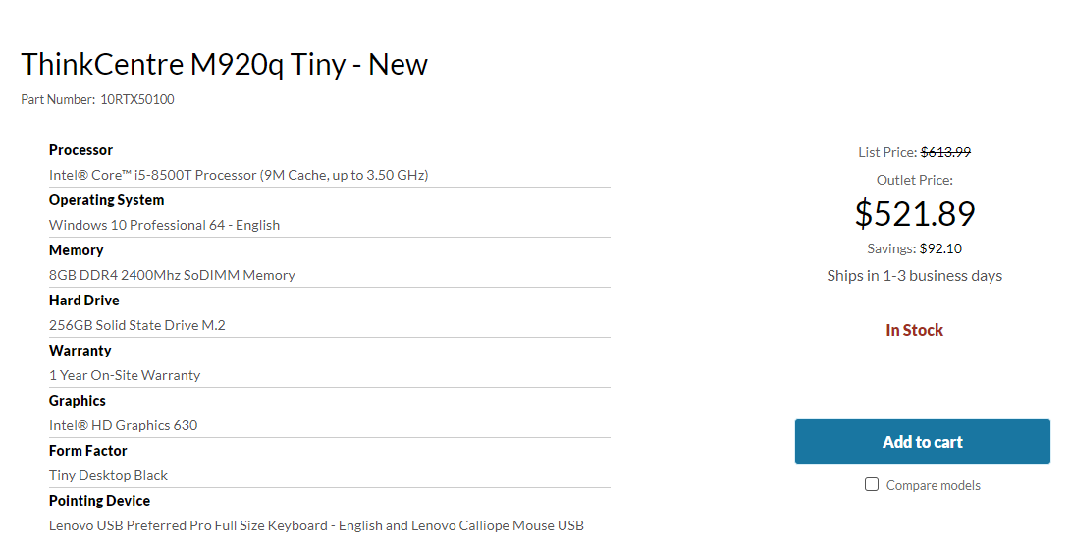1071x548 pixels.
Task: Click the Operating System heading
Action: [106, 200]
